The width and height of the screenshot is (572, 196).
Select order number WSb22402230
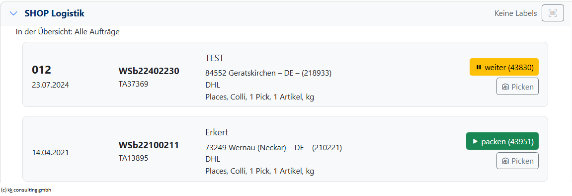[x=149, y=71]
